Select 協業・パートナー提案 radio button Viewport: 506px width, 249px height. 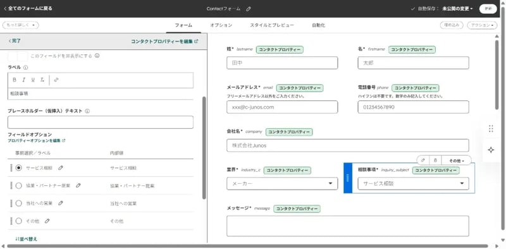click(19, 185)
